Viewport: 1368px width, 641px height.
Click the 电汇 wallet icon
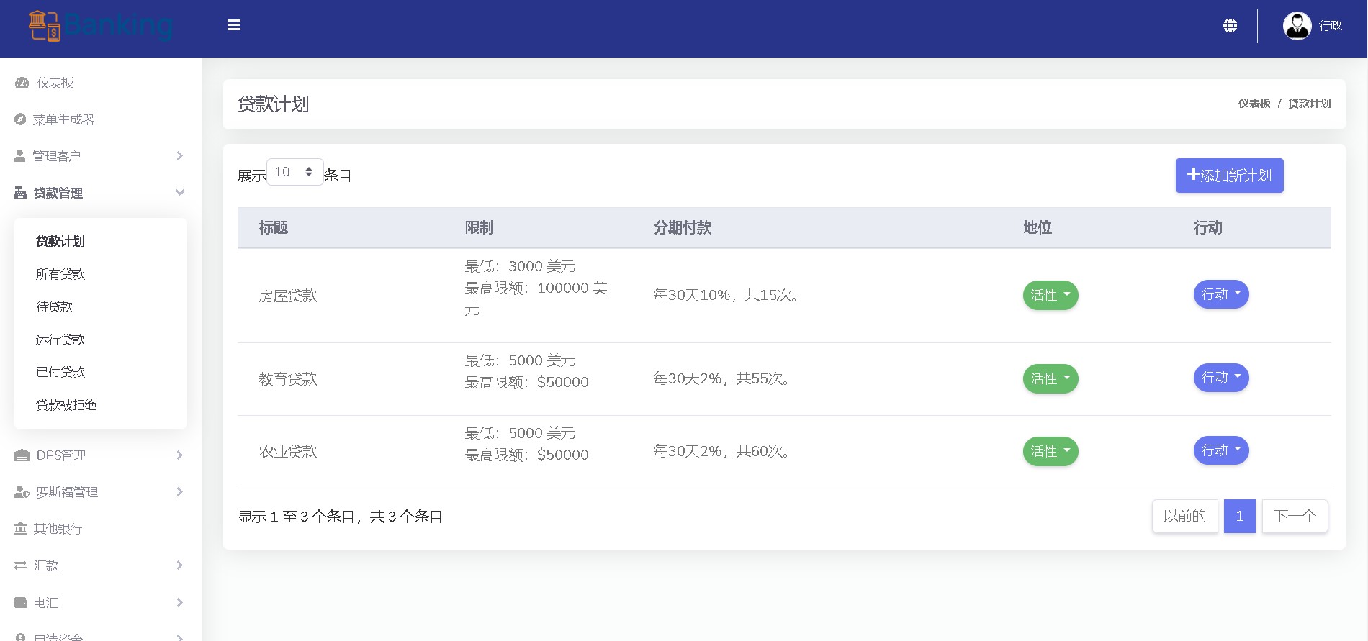click(x=20, y=602)
